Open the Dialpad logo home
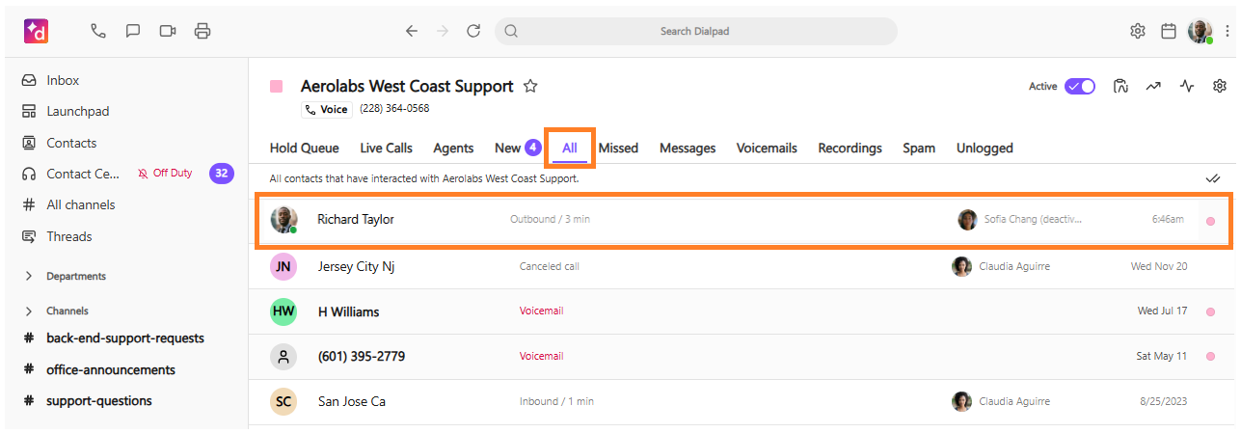The width and height of the screenshot is (1241, 433). pos(37,31)
